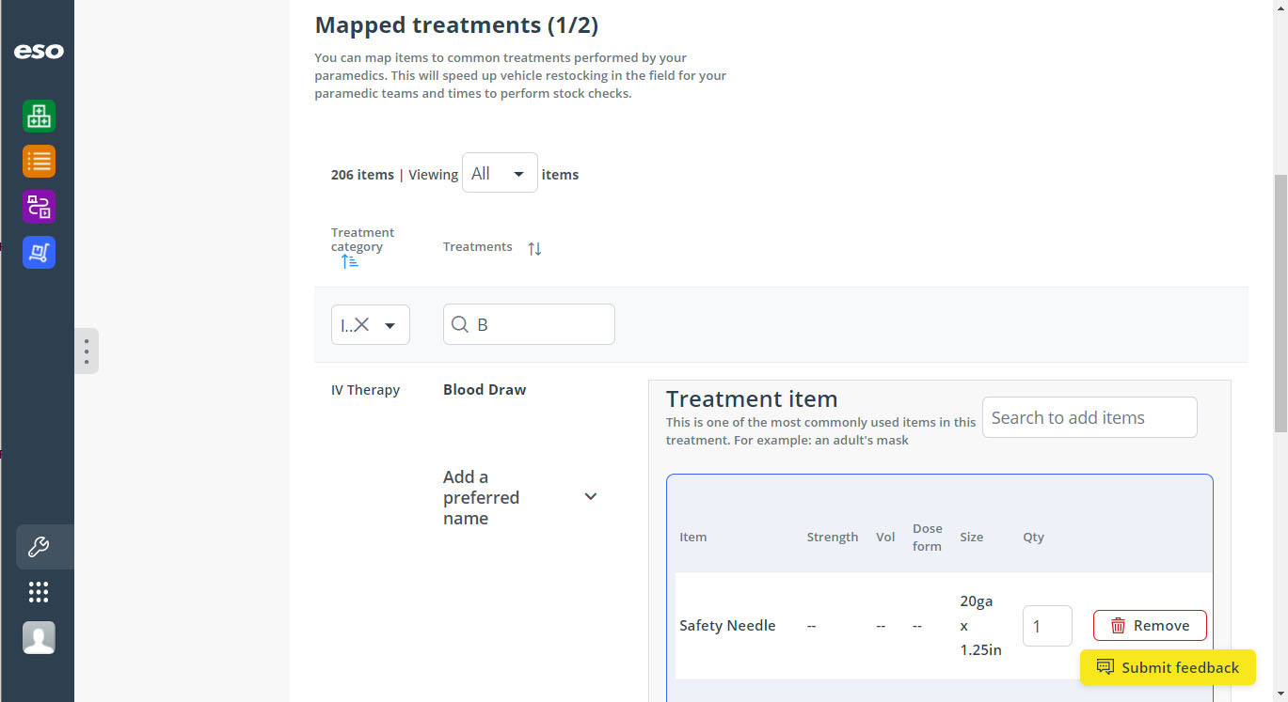1288x702 pixels.
Task: Open the treatment category filter dropdown
Action: click(390, 325)
